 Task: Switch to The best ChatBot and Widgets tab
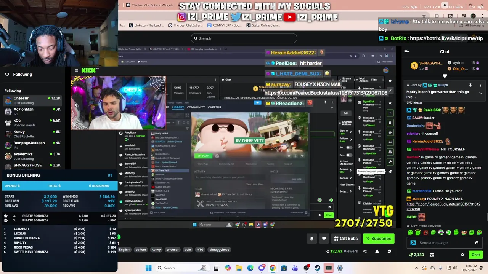coord(149,5)
